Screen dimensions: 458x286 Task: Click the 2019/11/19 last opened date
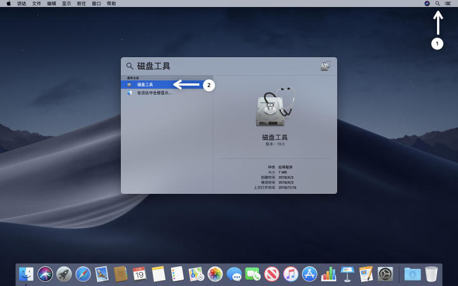(x=287, y=187)
